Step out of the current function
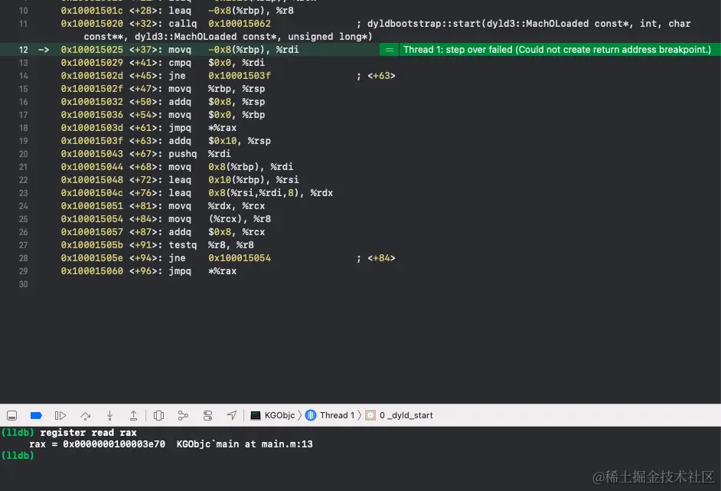This screenshot has width=721, height=491. tap(133, 415)
